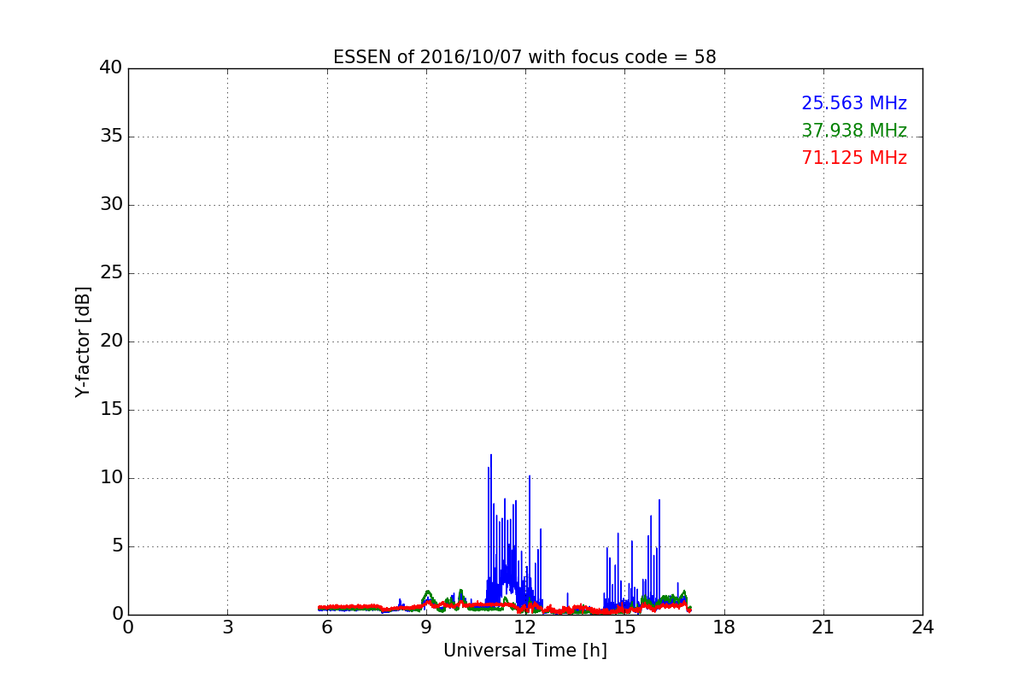
Task: Click the x-axis tick label 9
Action: pyautogui.click(x=426, y=628)
